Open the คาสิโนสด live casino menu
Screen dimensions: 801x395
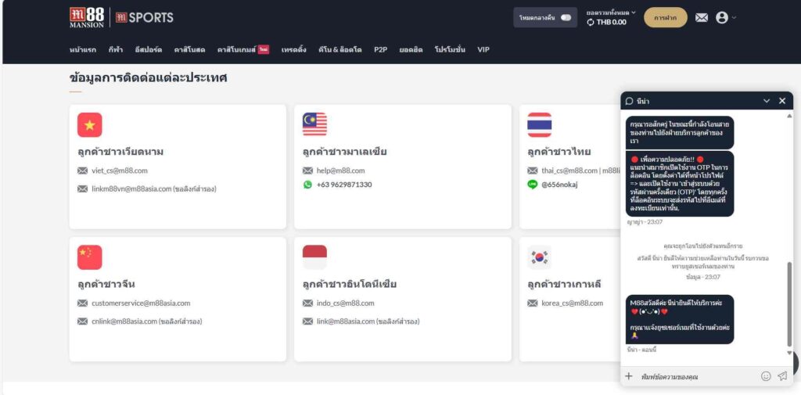[189, 49]
